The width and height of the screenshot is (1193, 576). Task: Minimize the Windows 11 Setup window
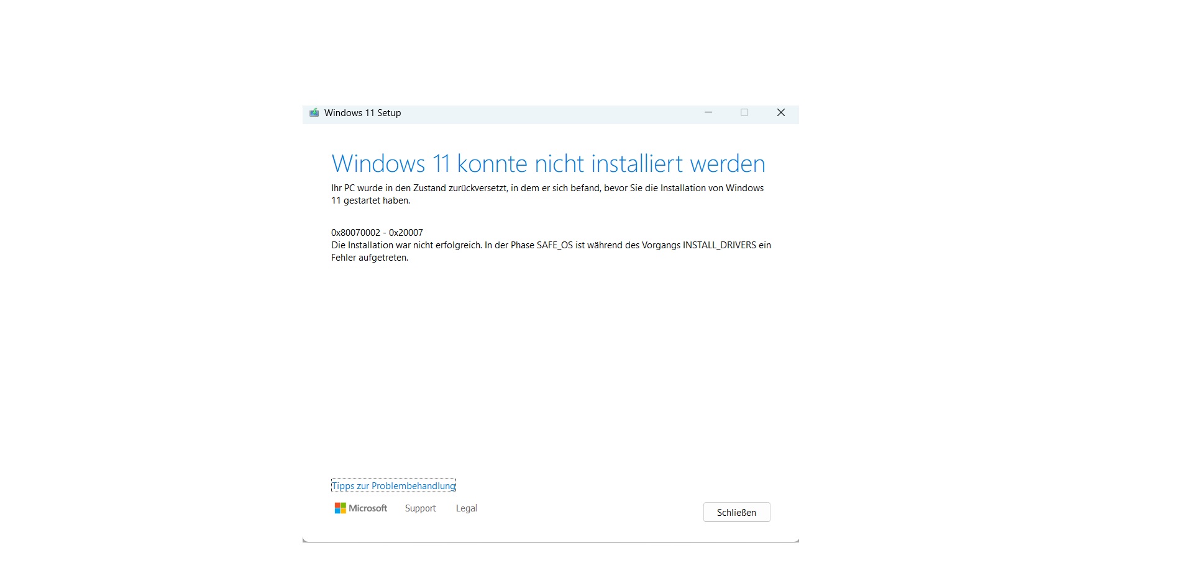point(708,112)
